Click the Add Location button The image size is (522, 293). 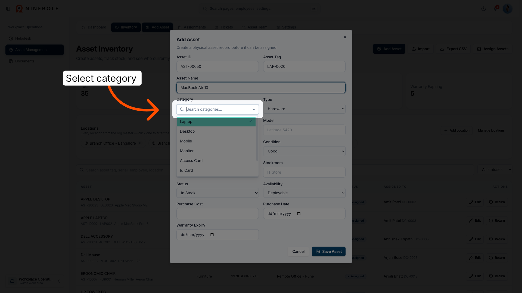point(457,130)
